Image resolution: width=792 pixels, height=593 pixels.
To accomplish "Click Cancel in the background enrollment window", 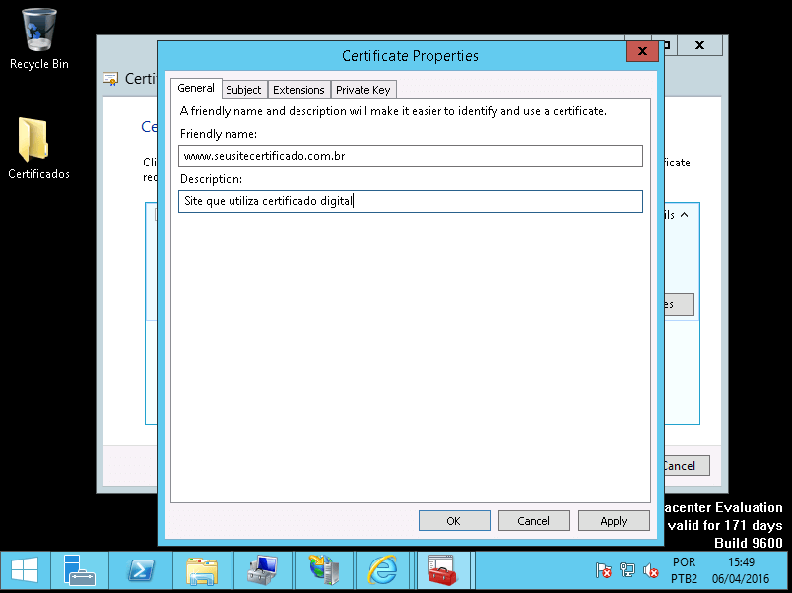I will (687, 466).
